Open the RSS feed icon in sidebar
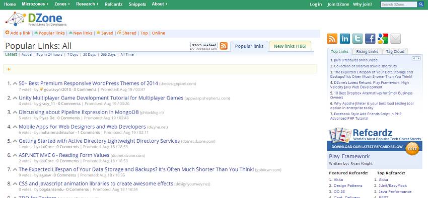The height and width of the screenshot is (198, 428). (x=332, y=39)
